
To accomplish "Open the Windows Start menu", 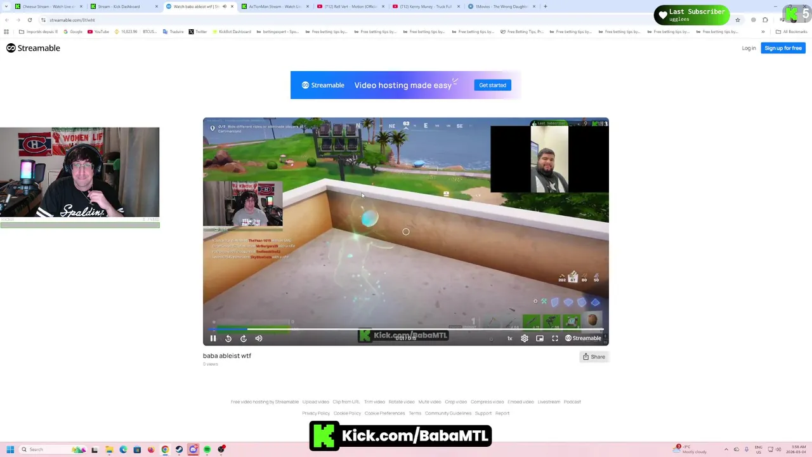I will tap(10, 449).
